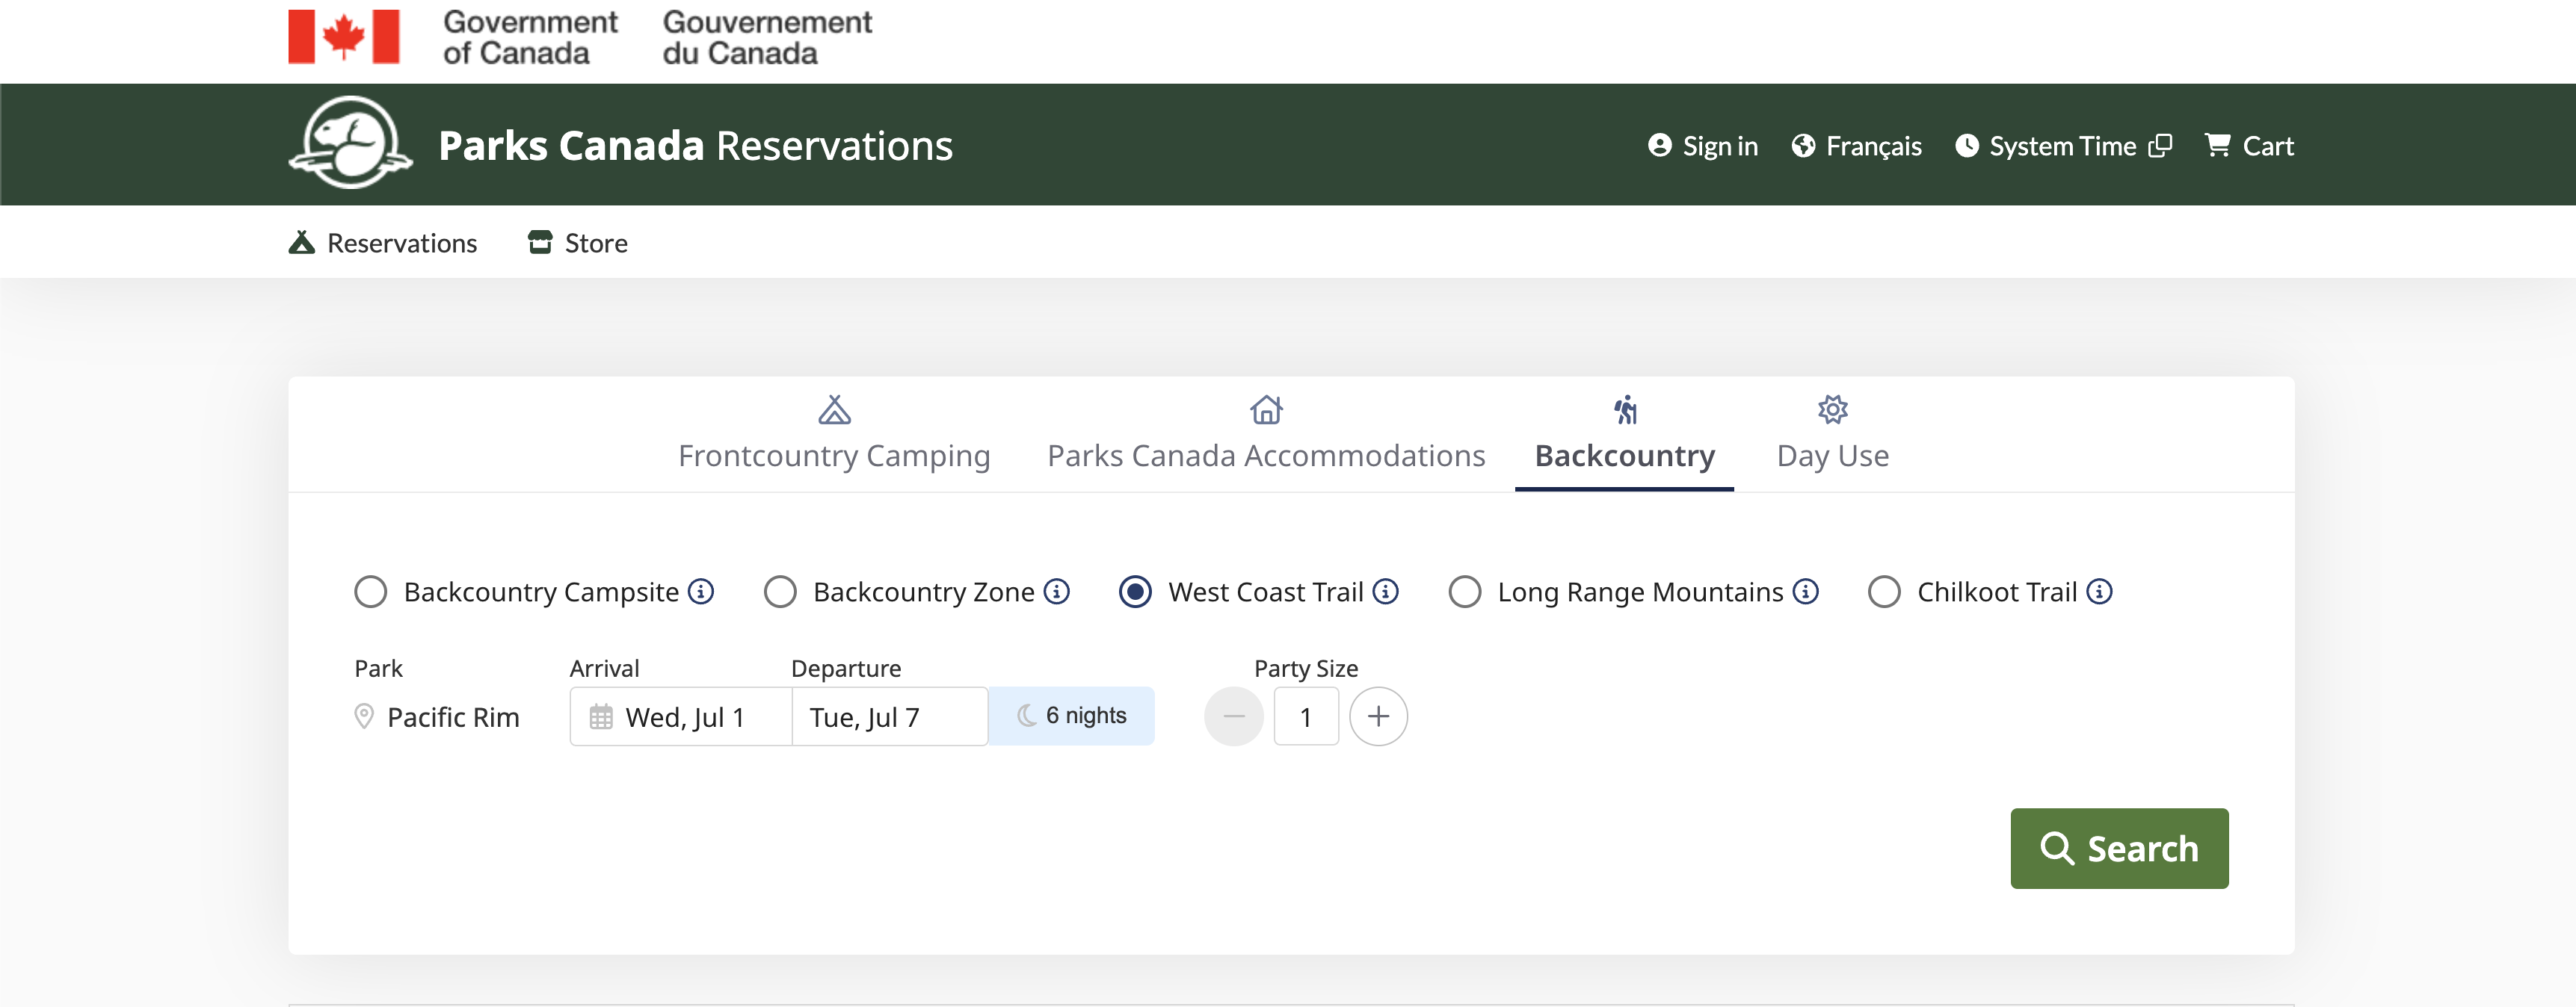Open the Reservations menu item
Image resolution: width=2576 pixels, height=1007 pixels.
coord(383,243)
